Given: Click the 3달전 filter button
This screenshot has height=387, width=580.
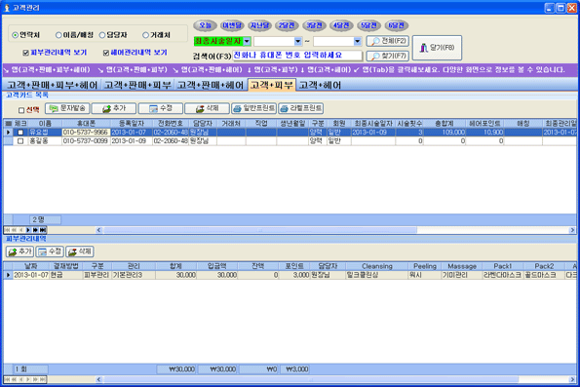Looking at the screenshot, I should tap(314, 25).
